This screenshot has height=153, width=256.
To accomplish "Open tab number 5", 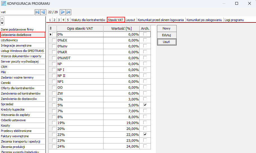I will pos(68,20).
